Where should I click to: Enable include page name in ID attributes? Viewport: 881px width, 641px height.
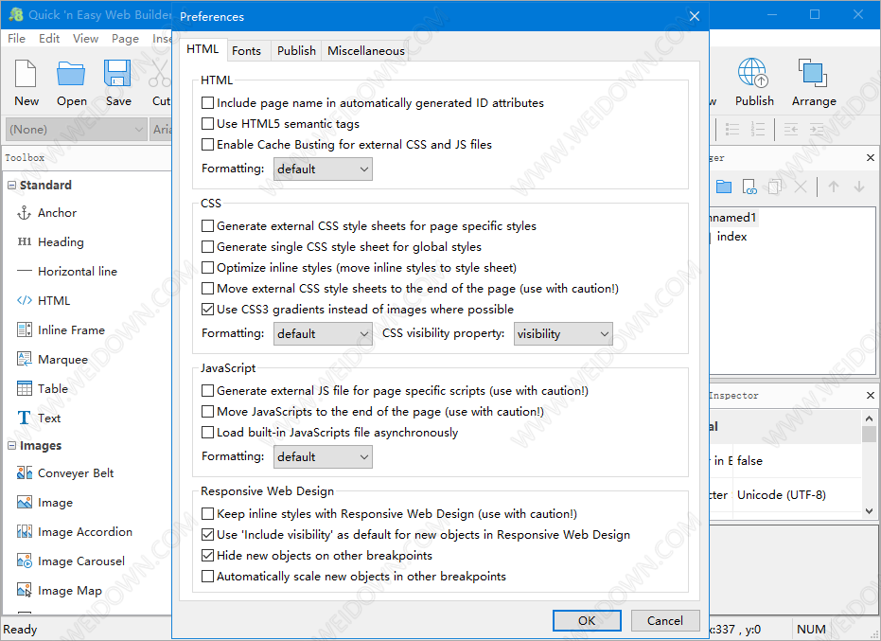pyautogui.click(x=207, y=103)
